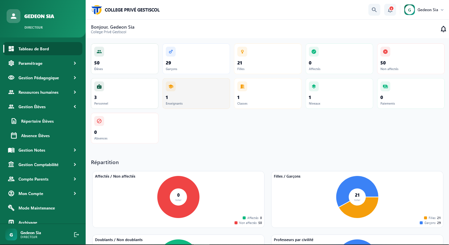Expand the Ressources humaines chevron
This screenshot has width=449, height=245.
coord(75,92)
